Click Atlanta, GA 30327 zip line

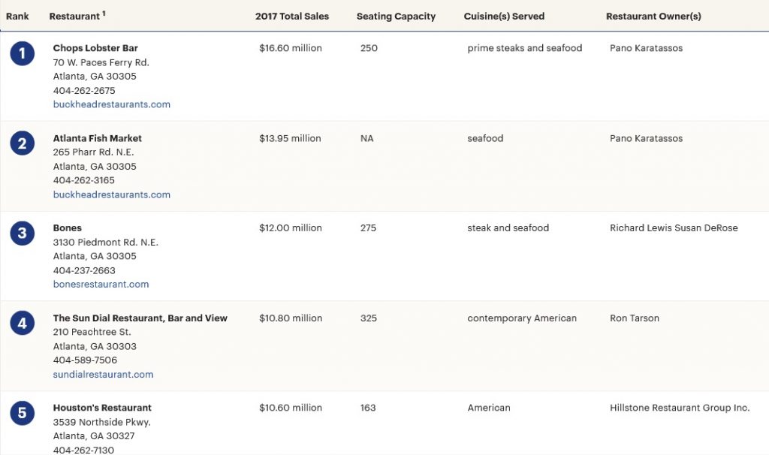(x=94, y=436)
